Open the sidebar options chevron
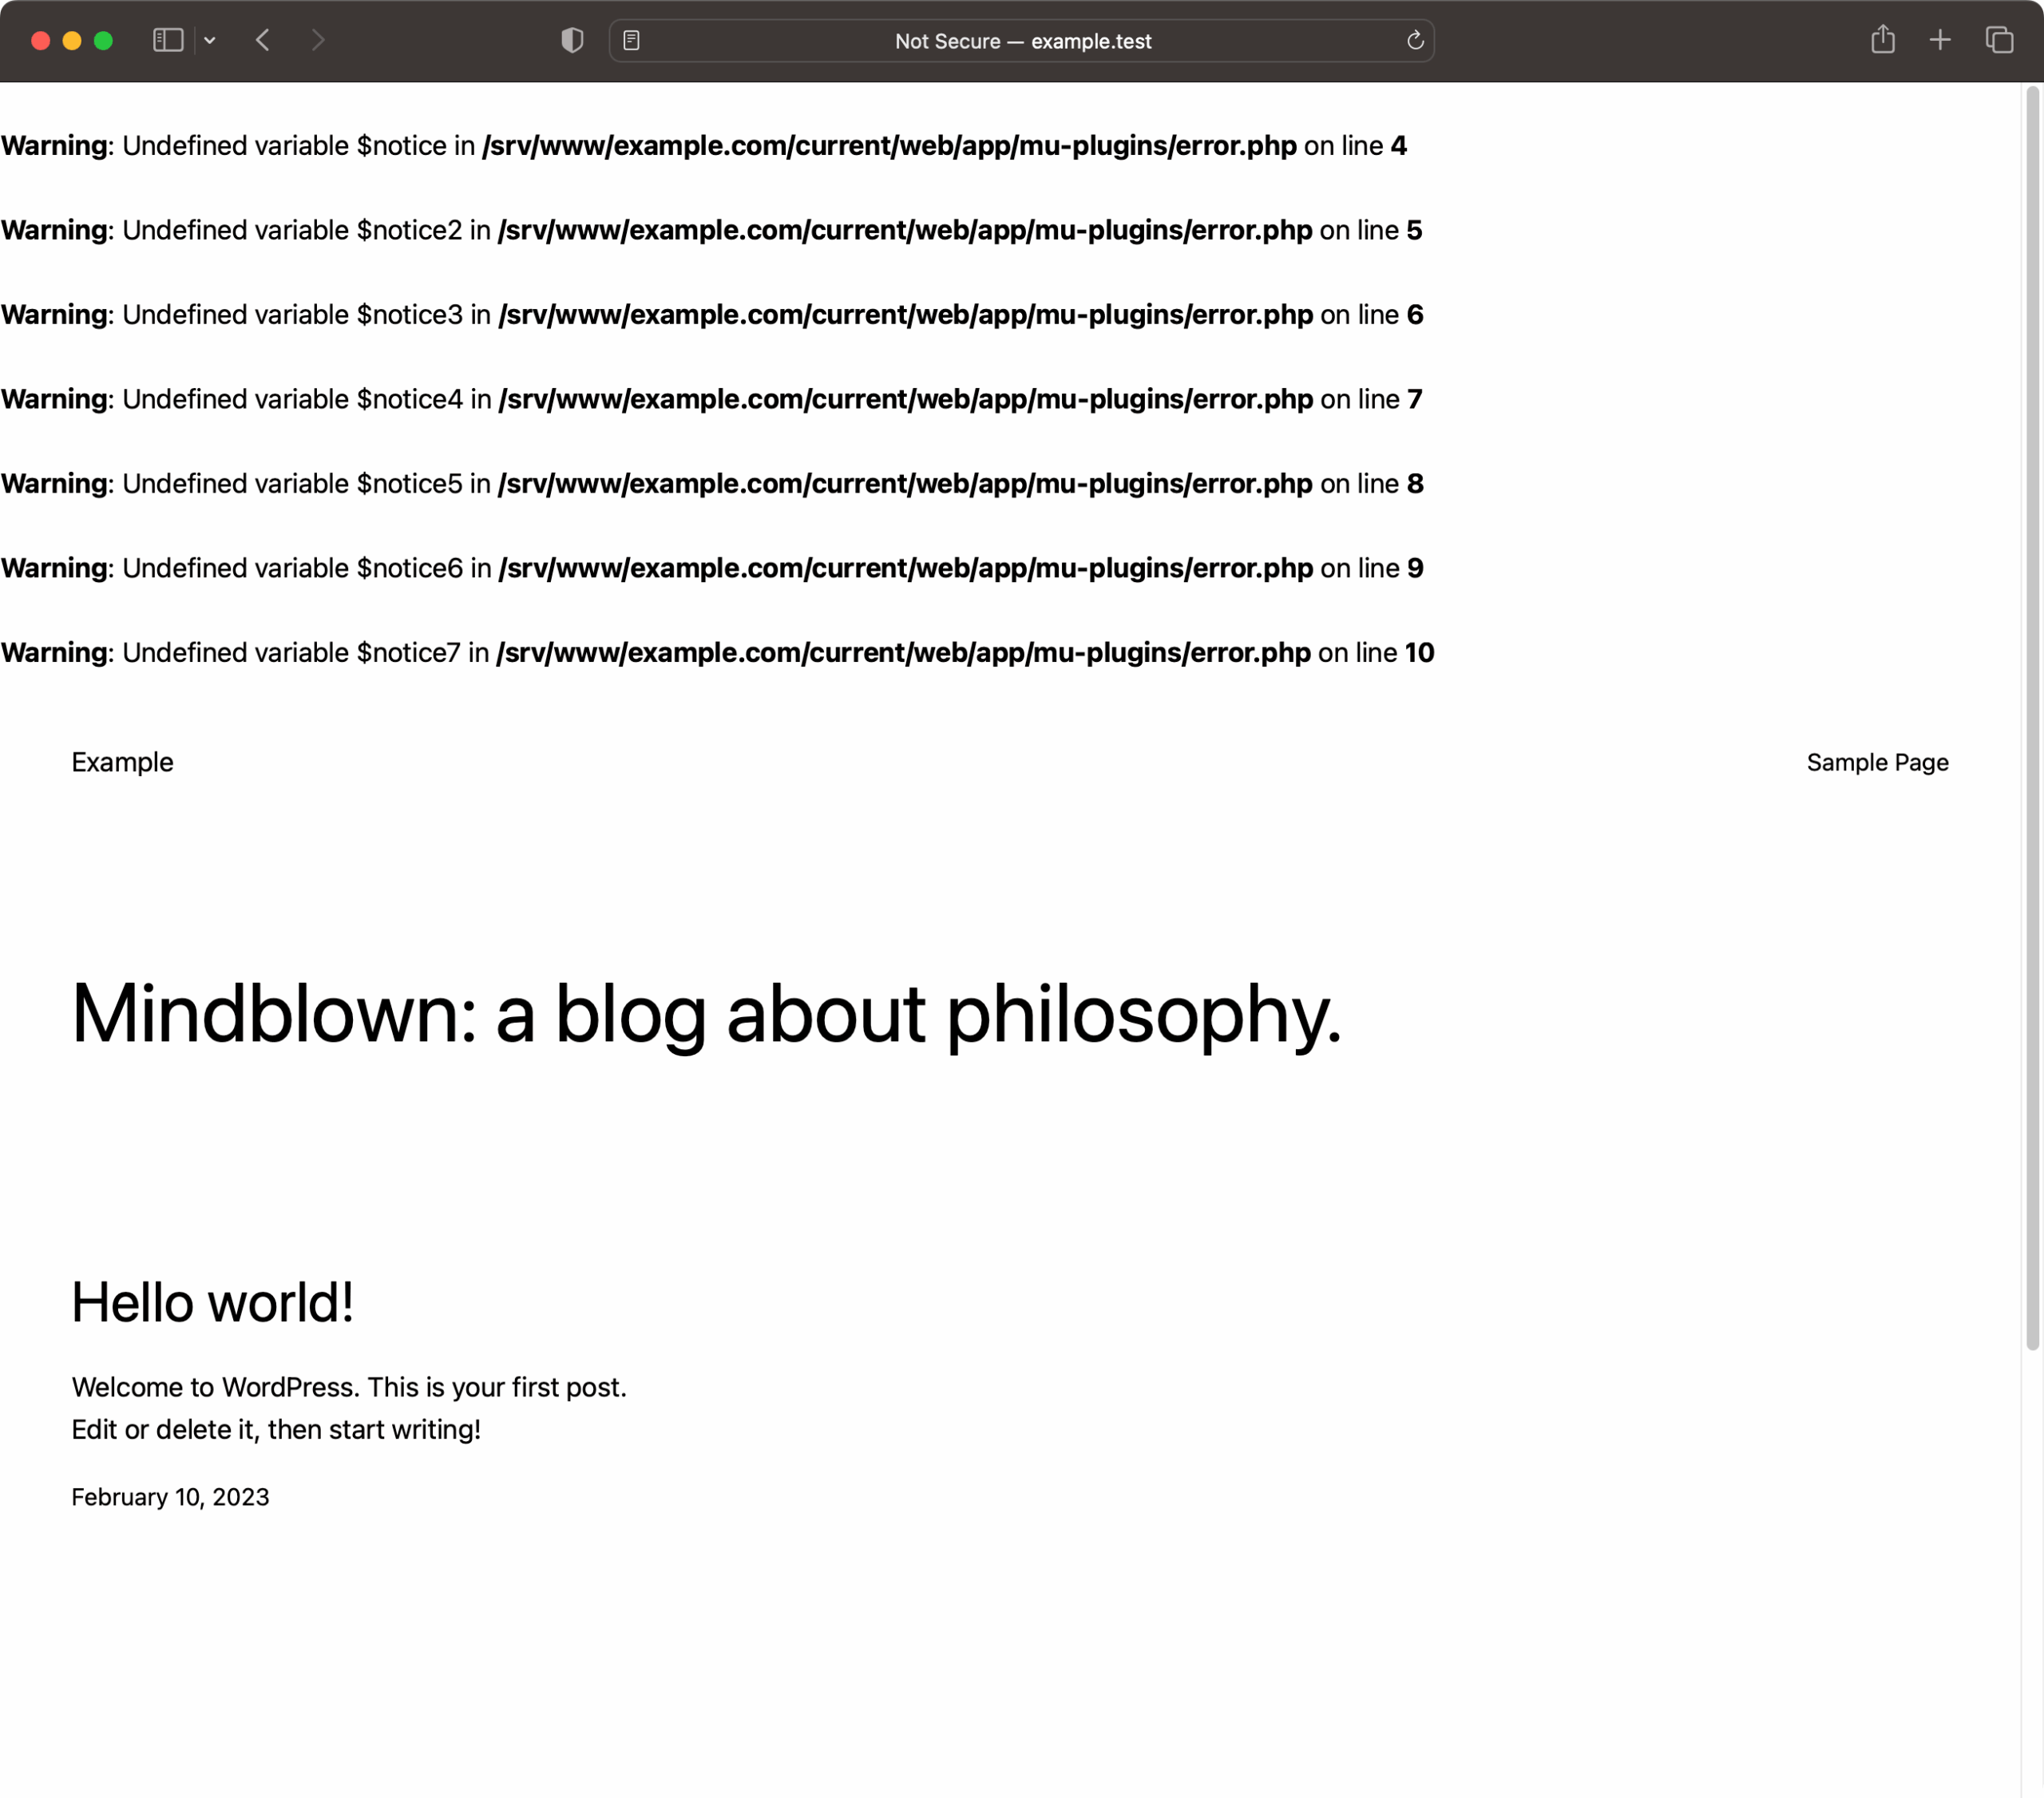This screenshot has height=1798, width=2044. tap(209, 40)
